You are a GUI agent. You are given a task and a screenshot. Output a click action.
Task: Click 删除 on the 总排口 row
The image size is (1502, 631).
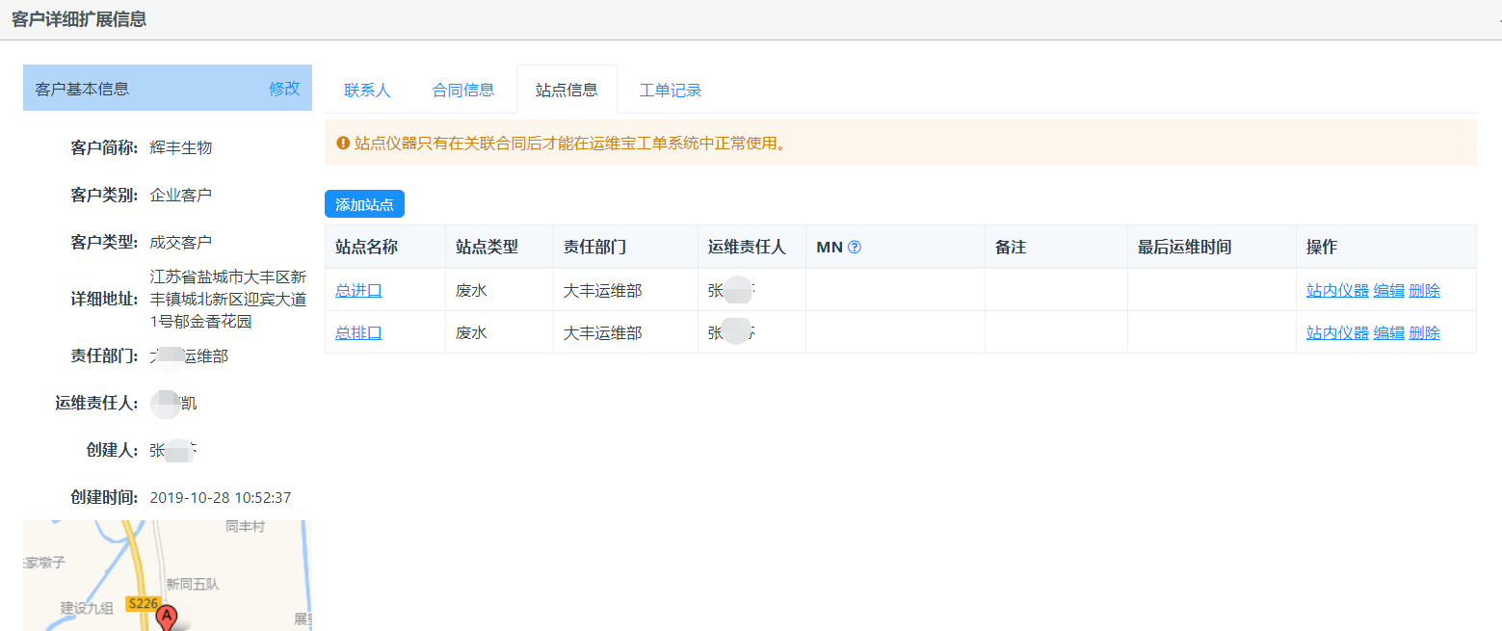[x=1424, y=332]
